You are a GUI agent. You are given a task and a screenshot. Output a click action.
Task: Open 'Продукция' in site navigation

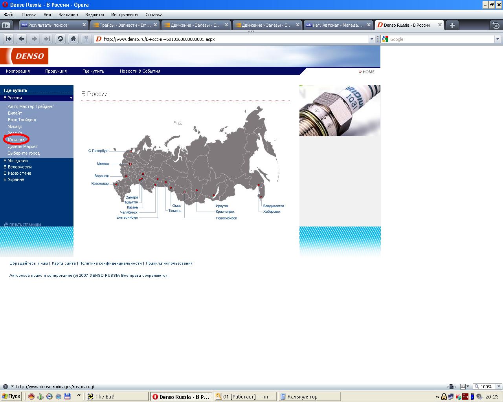pyautogui.click(x=56, y=71)
